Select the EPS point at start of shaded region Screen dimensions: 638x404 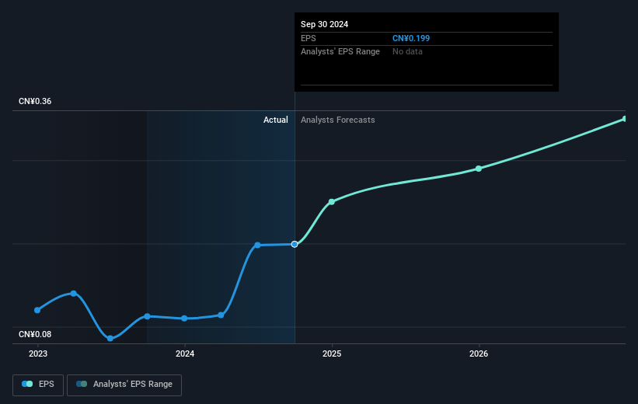pyautogui.click(x=148, y=316)
